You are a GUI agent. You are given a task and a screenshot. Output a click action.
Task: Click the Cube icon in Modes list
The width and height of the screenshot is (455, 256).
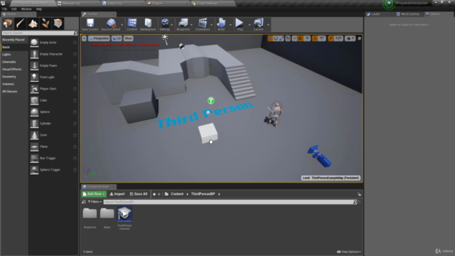pos(34,100)
